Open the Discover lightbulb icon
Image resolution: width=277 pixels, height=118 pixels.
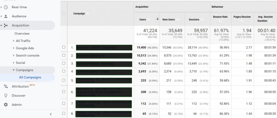[6, 95]
